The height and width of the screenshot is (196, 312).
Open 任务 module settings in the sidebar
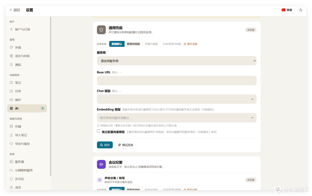[27, 91]
